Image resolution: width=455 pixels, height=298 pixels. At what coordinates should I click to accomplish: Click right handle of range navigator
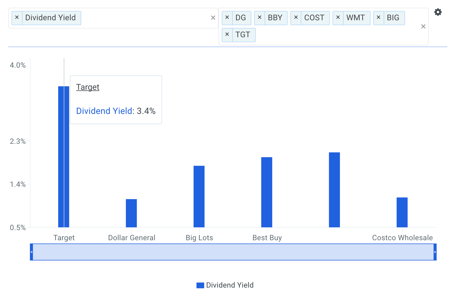pyautogui.click(x=435, y=252)
